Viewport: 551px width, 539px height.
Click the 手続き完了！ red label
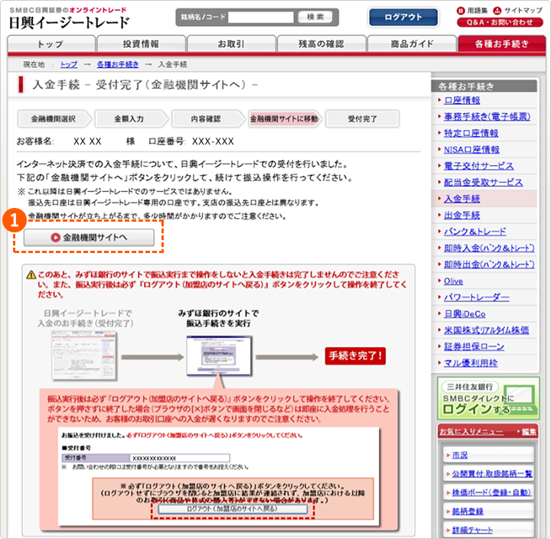pos(355,356)
